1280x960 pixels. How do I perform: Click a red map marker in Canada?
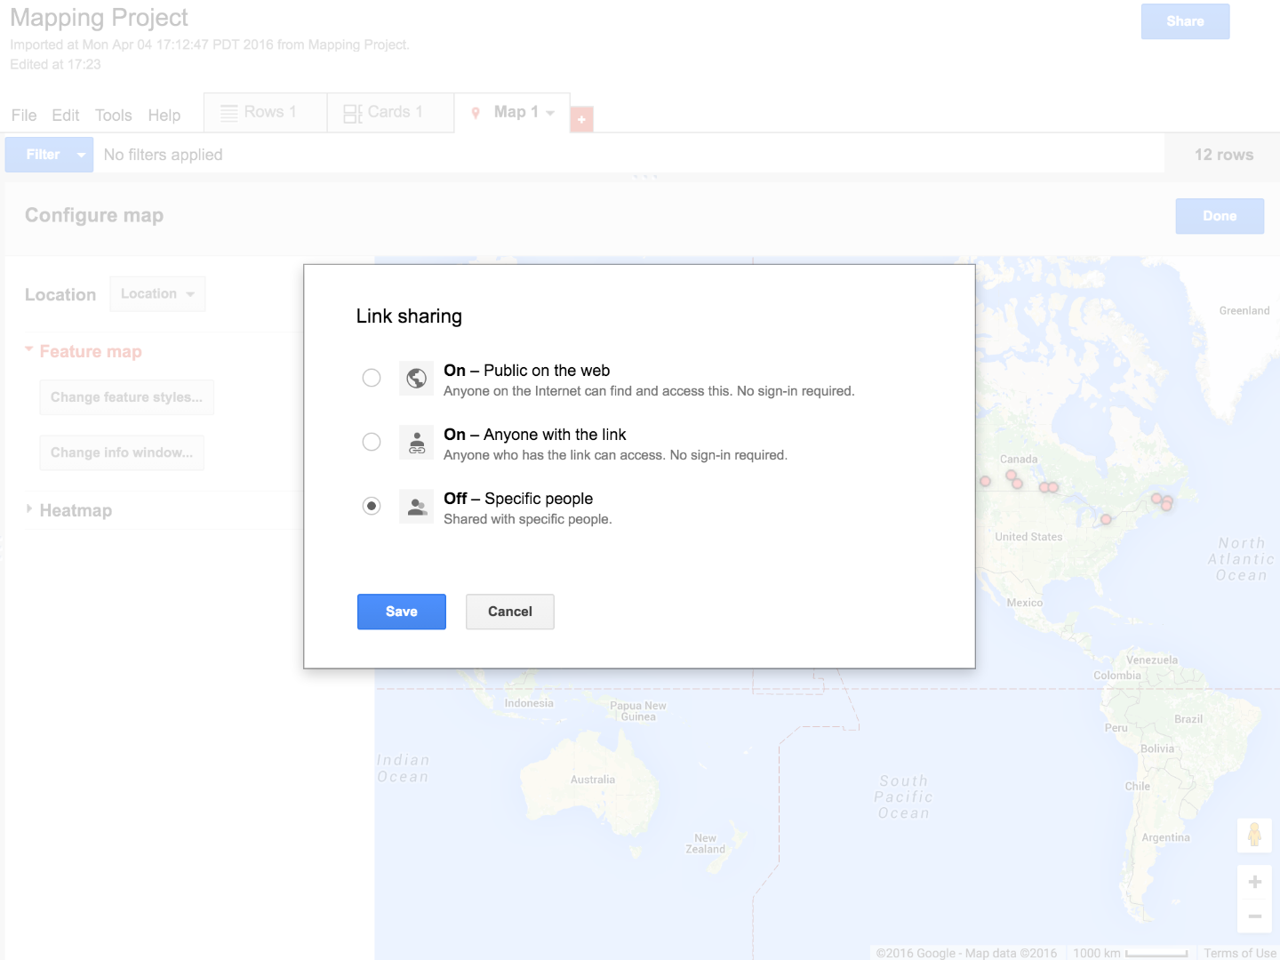[x=1012, y=476]
